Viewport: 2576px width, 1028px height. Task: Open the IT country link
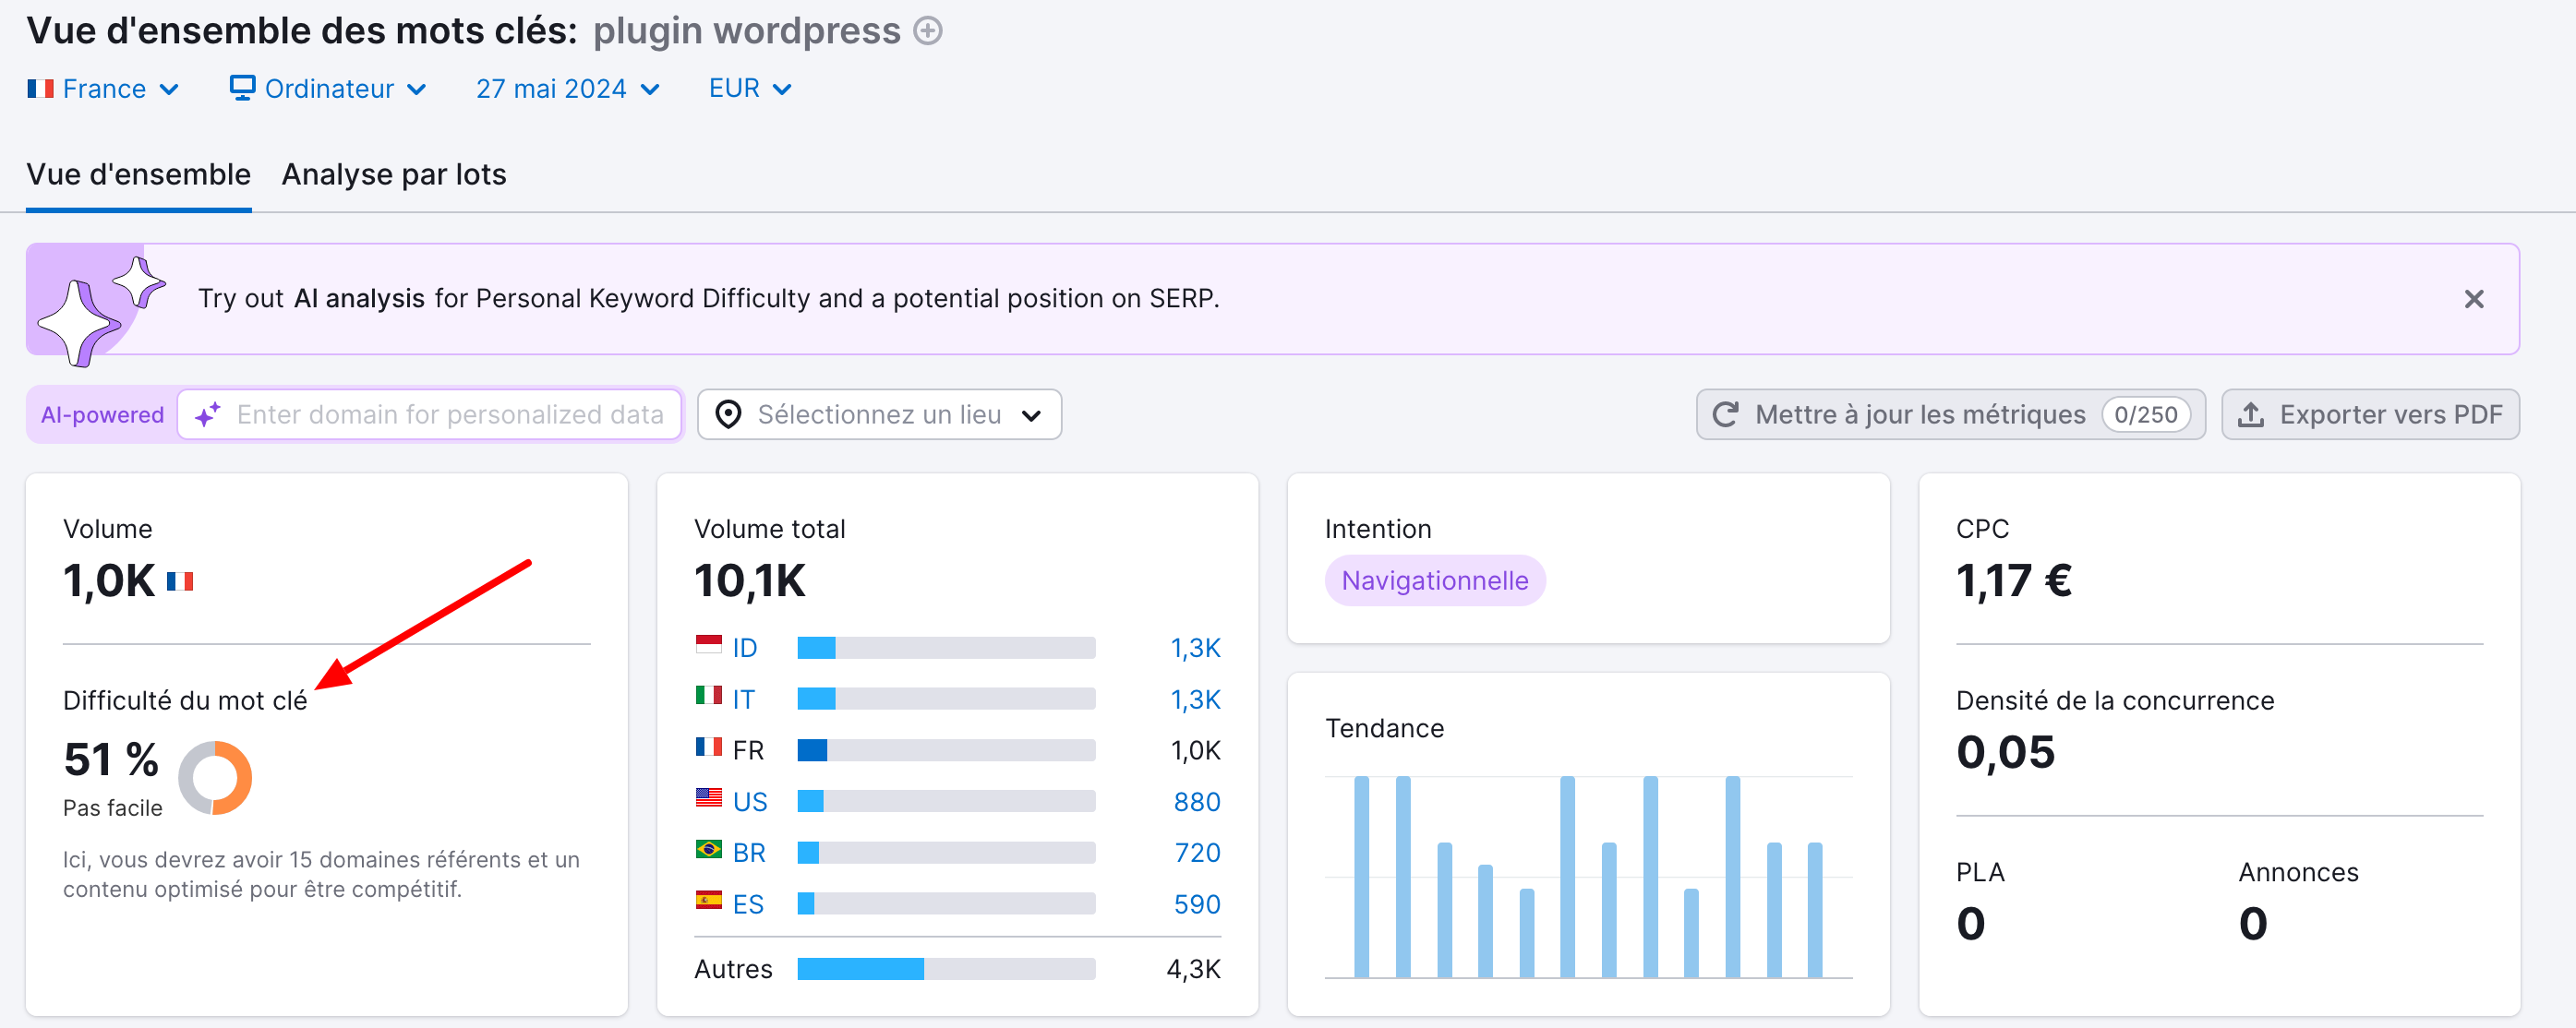(743, 699)
